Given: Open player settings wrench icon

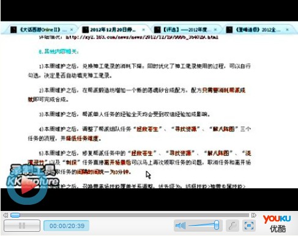Looking at the screenshot, I should tap(233, 226).
